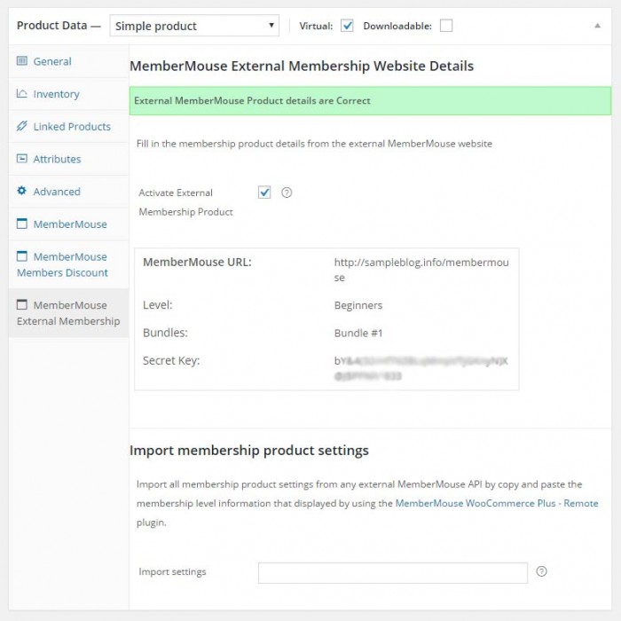Image resolution: width=621 pixels, height=621 pixels.
Task: Switch to the Inventory tab
Action: point(56,94)
